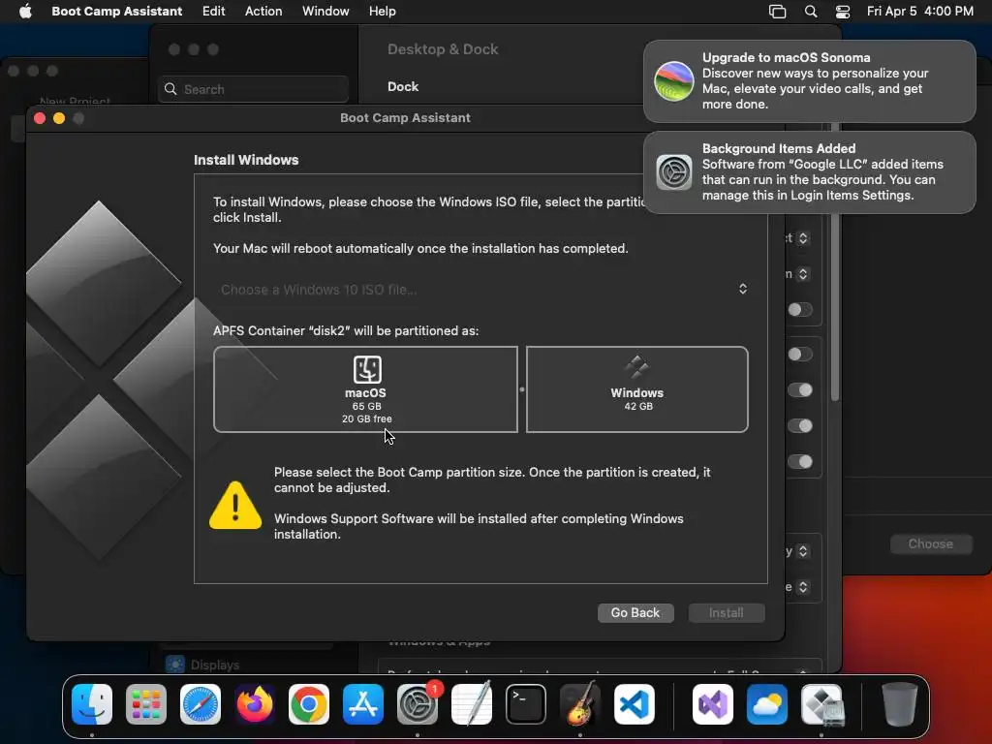This screenshot has width=992, height=744.
Task: Click the "20 GB free" label
Action: pos(367,418)
